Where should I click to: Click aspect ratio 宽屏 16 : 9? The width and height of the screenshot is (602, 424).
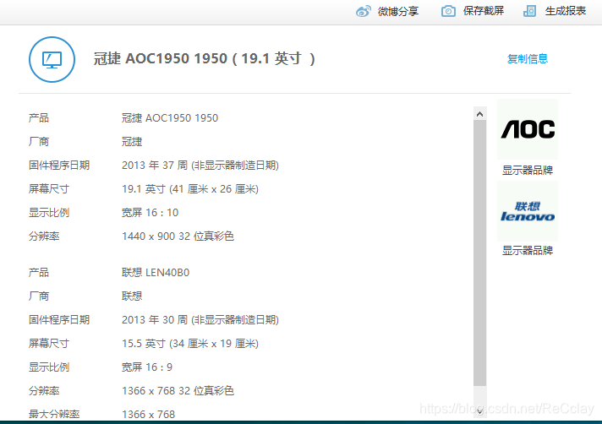tap(146, 367)
